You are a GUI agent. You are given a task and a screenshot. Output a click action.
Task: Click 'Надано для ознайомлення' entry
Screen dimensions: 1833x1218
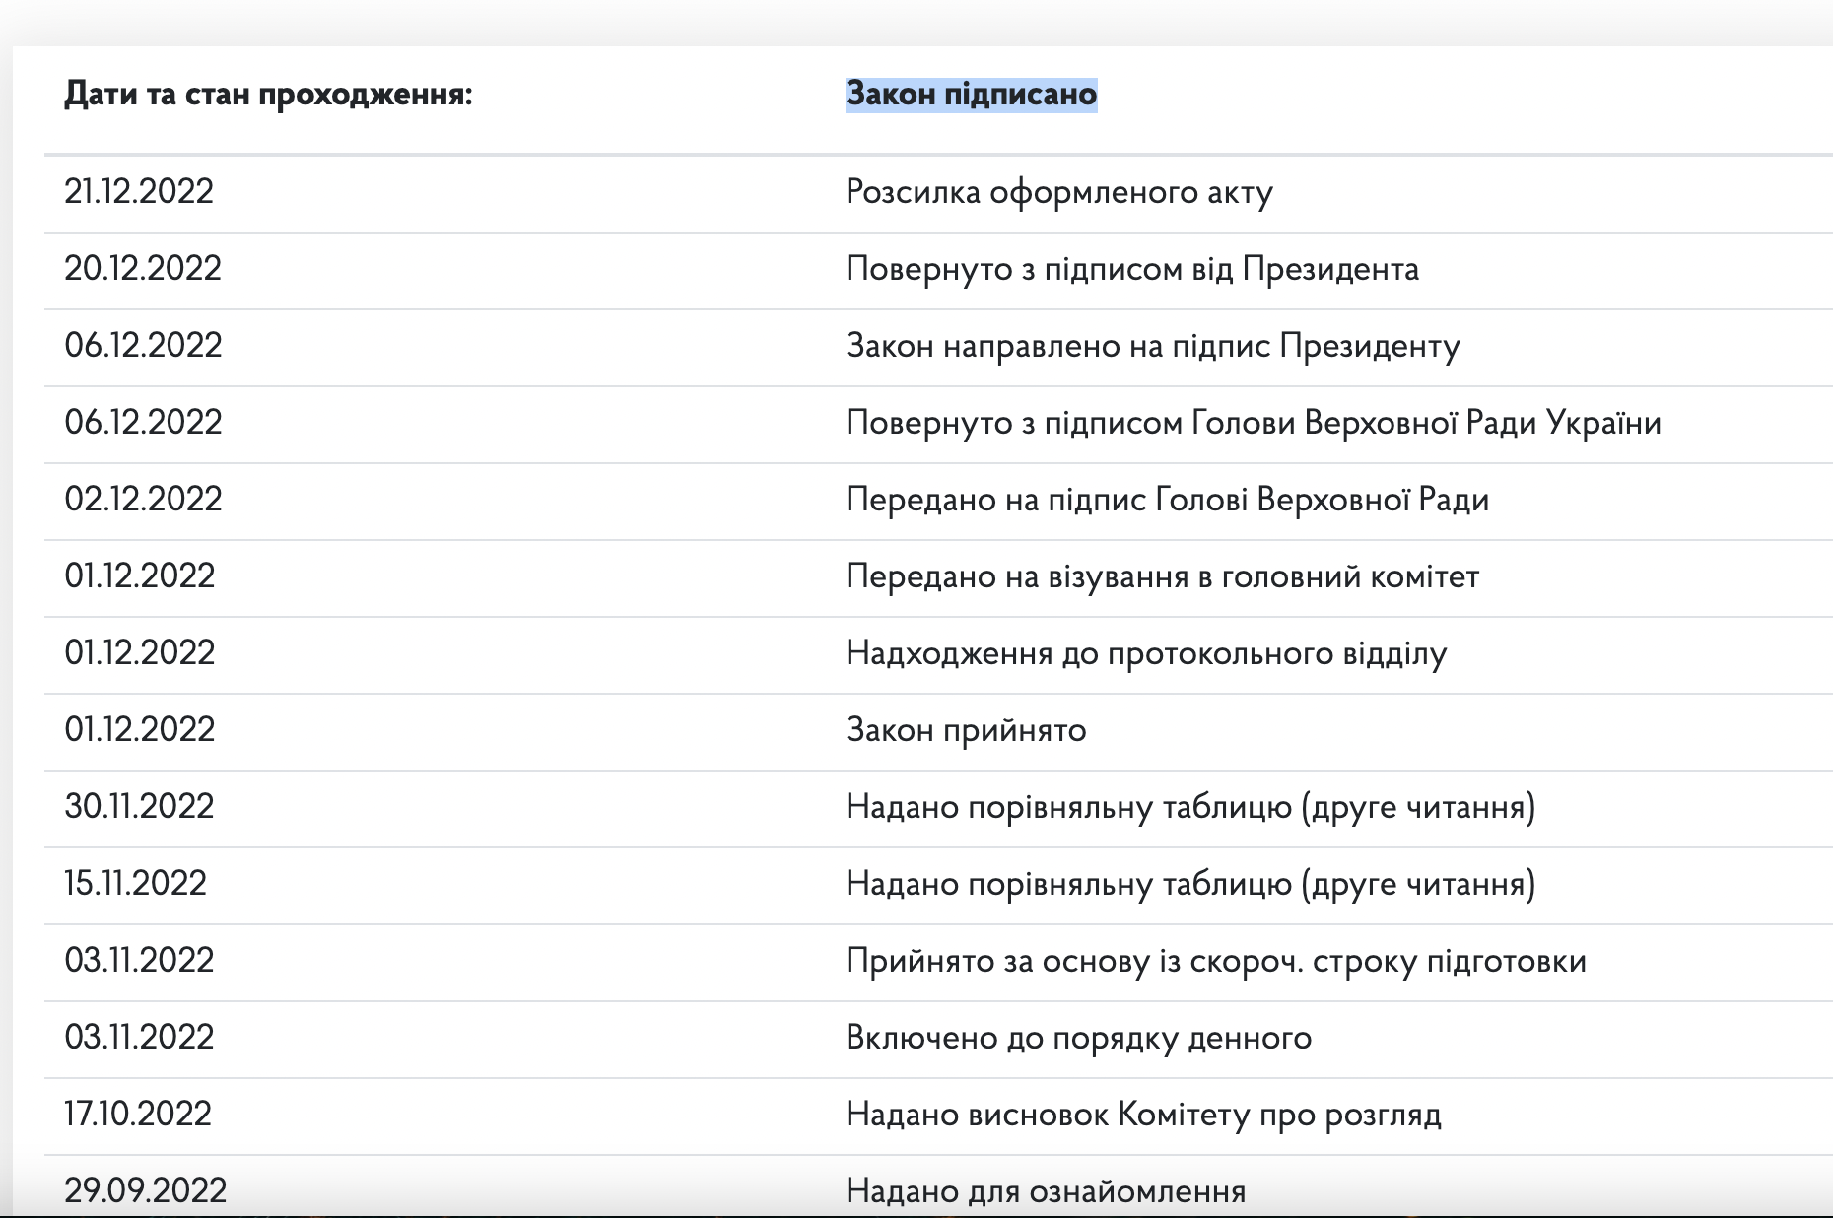pyautogui.click(x=1046, y=1191)
